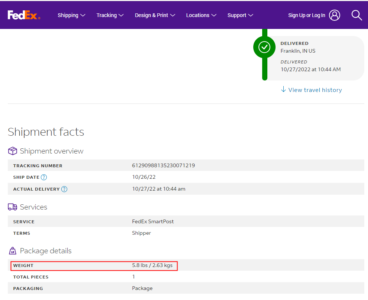Open search with the magnifier icon
This screenshot has width=368, height=300.
pos(356,15)
